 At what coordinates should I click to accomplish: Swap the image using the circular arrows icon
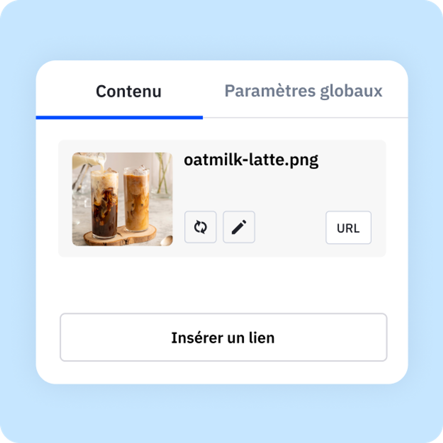pos(200,227)
